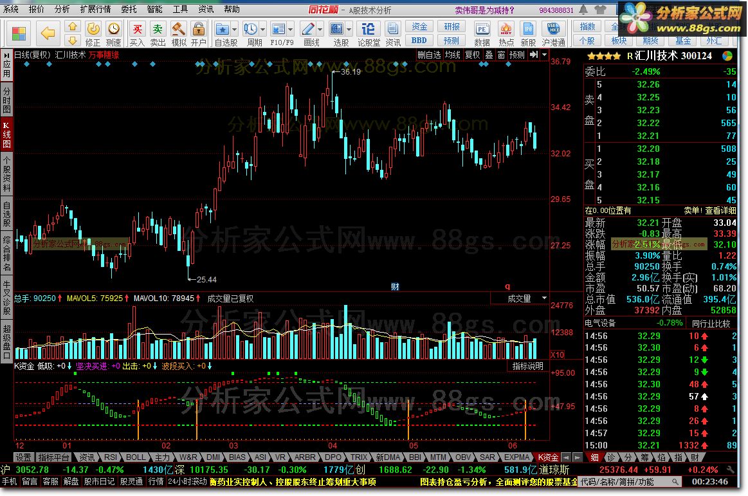The width and height of the screenshot is (748, 496).
Task: Click the 资金 button
Action: (x=419, y=27)
